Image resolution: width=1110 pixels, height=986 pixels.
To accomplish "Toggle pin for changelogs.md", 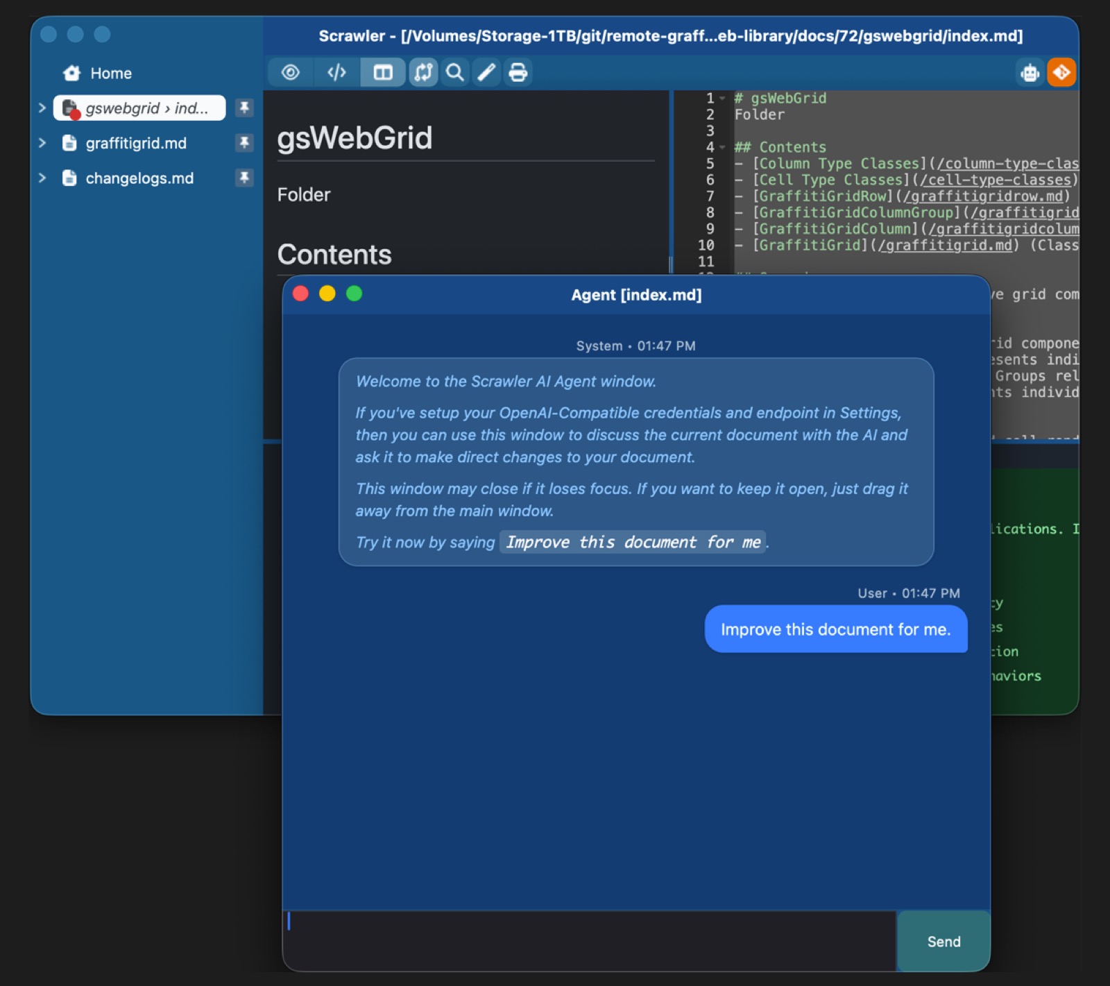I will coord(244,178).
